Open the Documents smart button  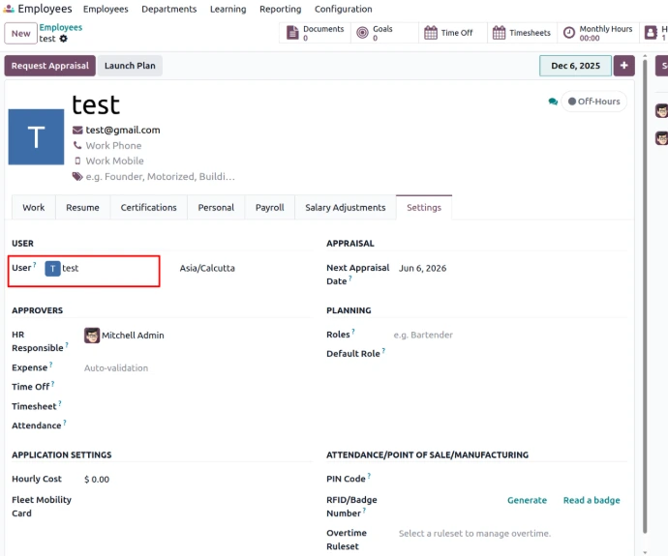pyautogui.click(x=315, y=33)
